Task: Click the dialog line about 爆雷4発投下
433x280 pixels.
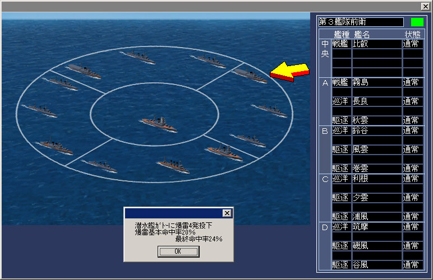Action: (x=173, y=226)
